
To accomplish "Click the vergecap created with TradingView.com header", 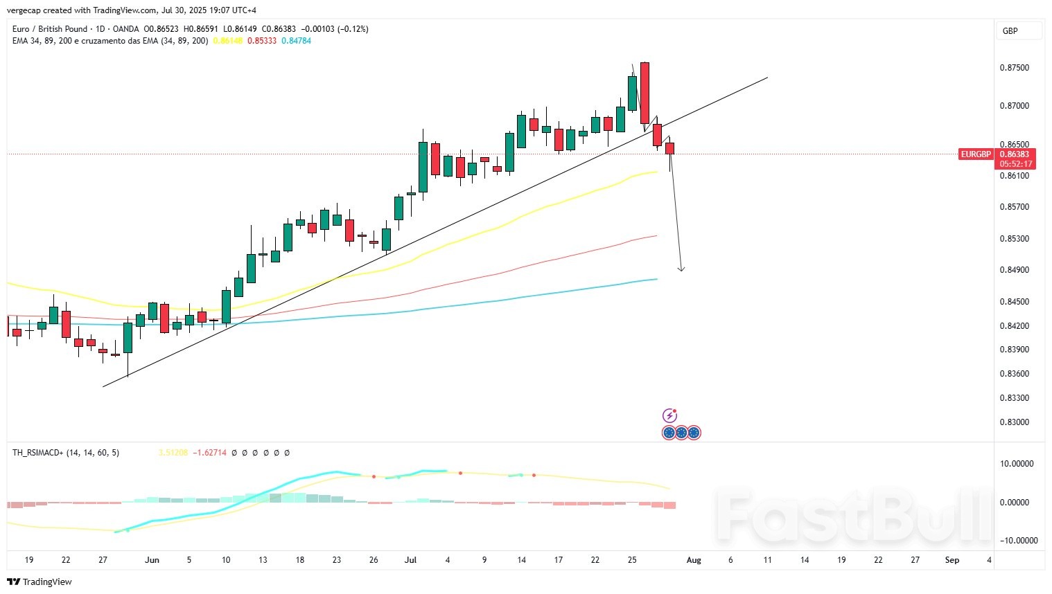I will (x=131, y=10).
